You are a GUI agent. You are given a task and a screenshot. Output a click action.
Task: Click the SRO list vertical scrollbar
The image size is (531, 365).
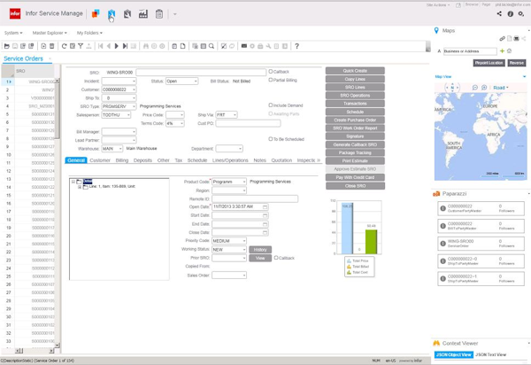(x=57, y=214)
